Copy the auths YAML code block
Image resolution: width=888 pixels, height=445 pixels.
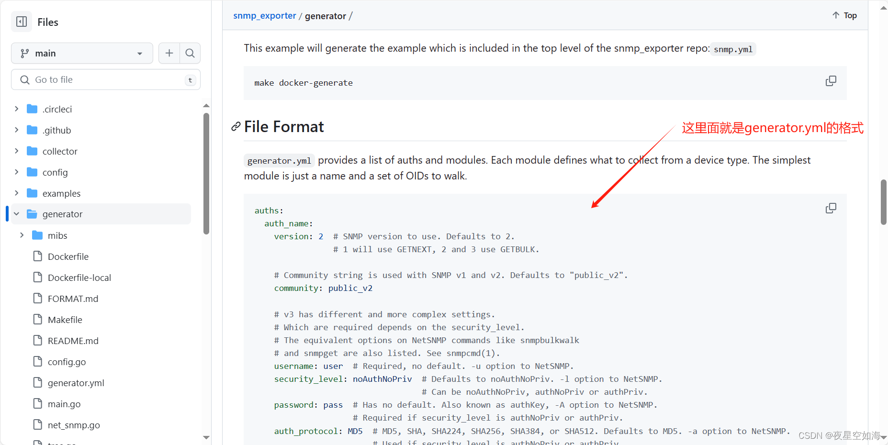[831, 208]
